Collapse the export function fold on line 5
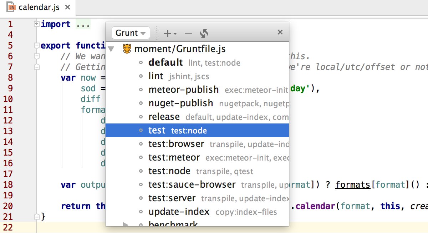 tap(36, 45)
